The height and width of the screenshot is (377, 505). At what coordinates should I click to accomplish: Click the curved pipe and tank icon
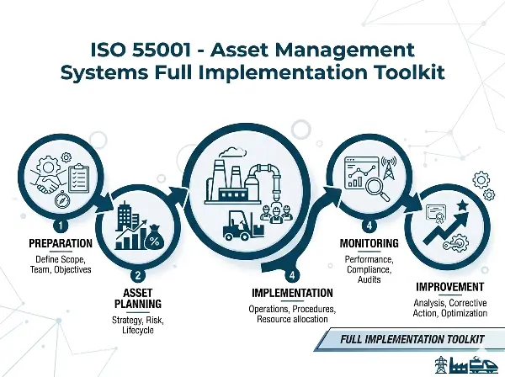pyautogui.click(x=265, y=182)
